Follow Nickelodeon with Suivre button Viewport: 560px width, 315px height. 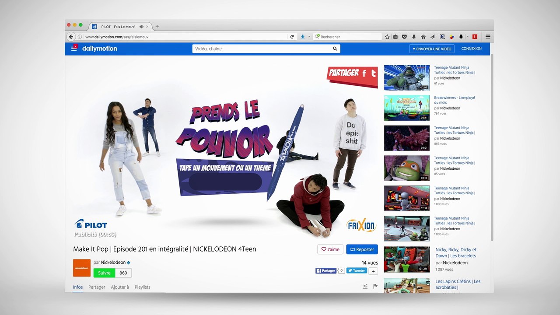pos(104,273)
